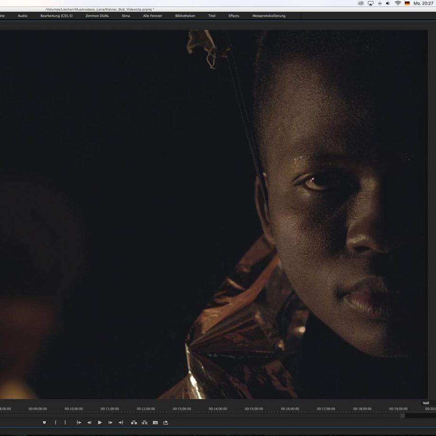Switch to the Stina workspace
Image resolution: width=436 pixels, height=436 pixels.
click(x=126, y=16)
